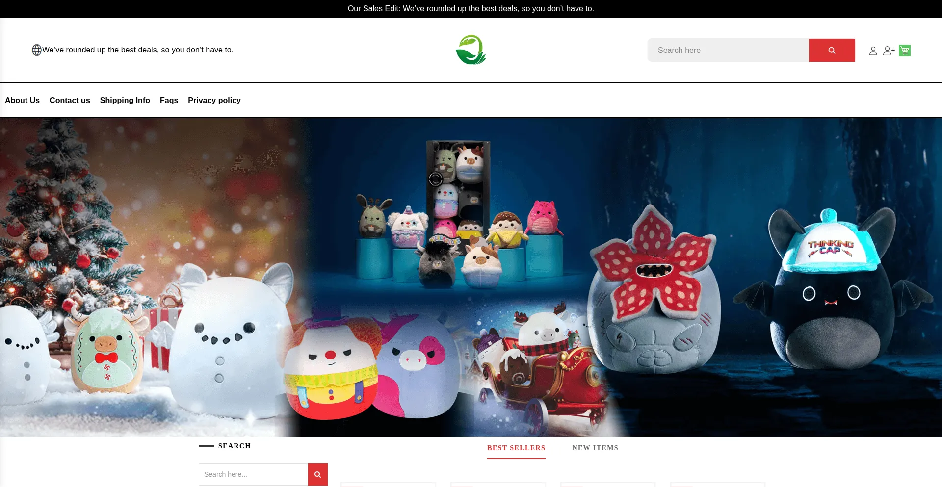Focus the header 'Search here' field
Screen dimensions: 942x487
click(x=729, y=50)
